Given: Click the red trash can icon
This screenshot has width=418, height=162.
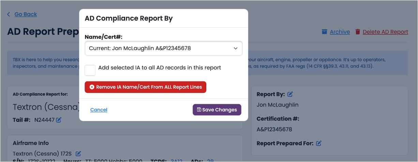Looking at the screenshot, I should pos(358,32).
